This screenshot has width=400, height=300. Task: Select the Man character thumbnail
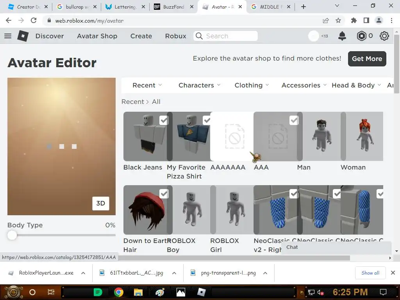tap(321, 136)
